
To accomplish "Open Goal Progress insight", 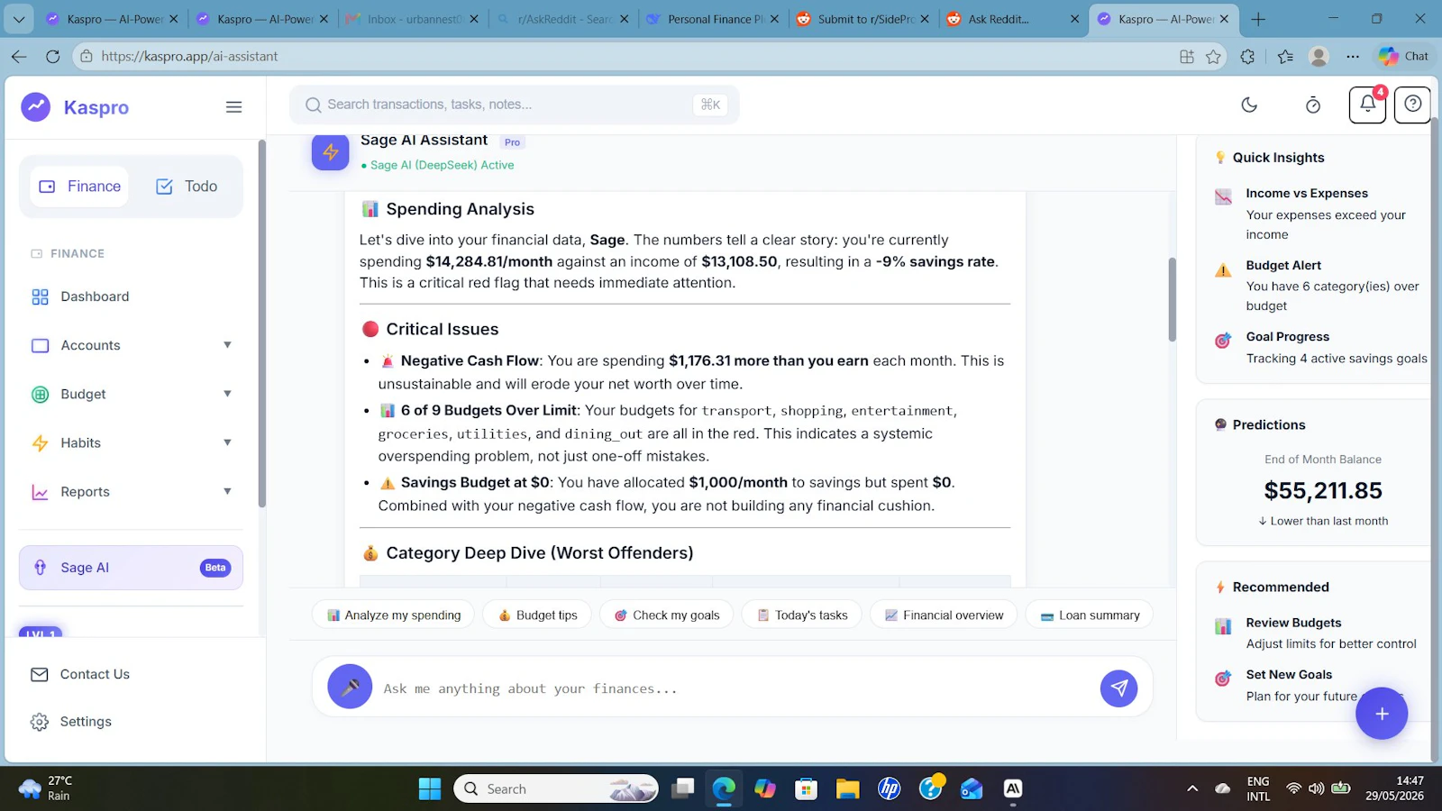I will pos(1321,348).
